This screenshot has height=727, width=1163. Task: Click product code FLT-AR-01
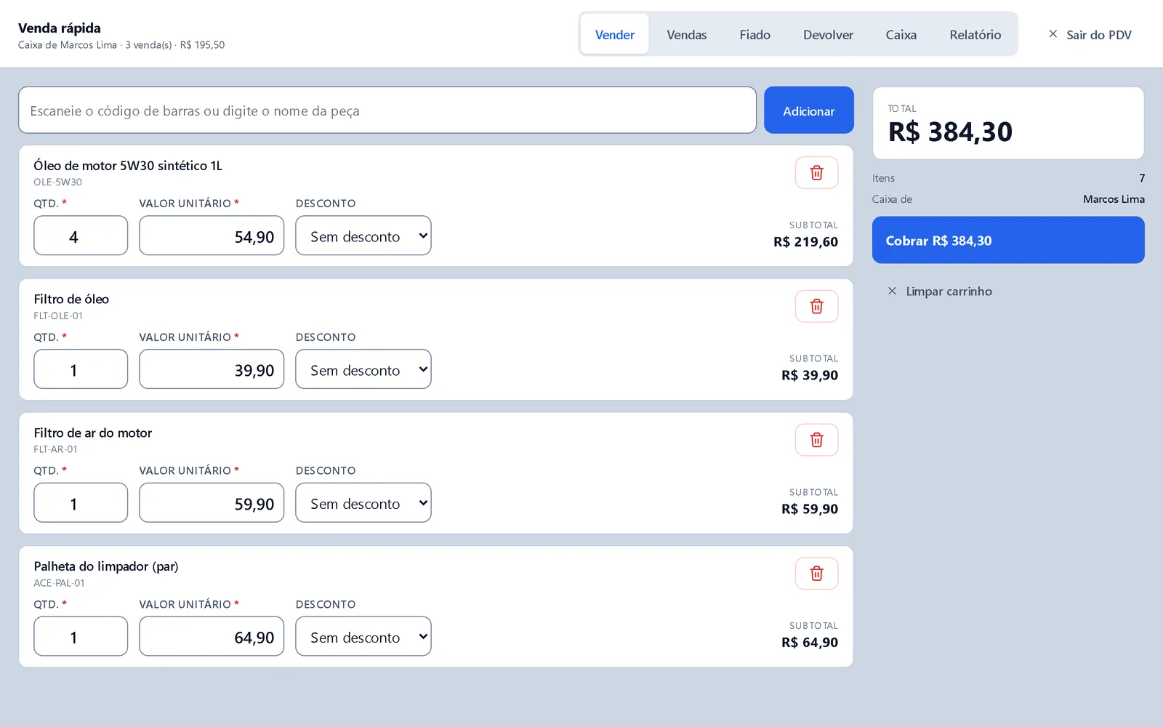point(55,450)
